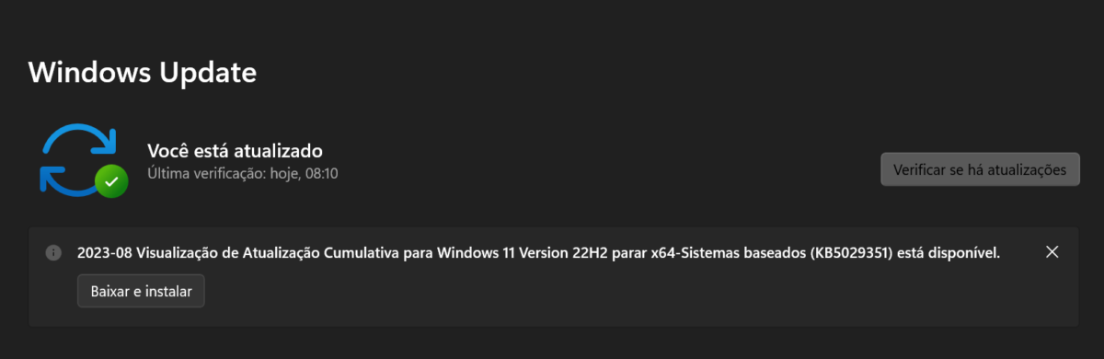Click the KB5029351 identifier in the notification
This screenshot has width=1104, height=359.
(x=853, y=252)
